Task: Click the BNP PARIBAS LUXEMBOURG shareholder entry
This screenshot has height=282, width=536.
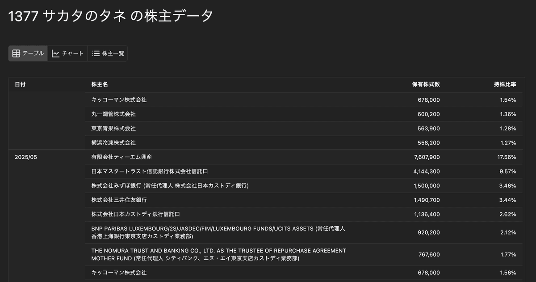Action: pyautogui.click(x=218, y=232)
